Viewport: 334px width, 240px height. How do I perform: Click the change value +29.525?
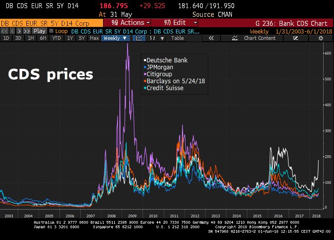click(152, 6)
